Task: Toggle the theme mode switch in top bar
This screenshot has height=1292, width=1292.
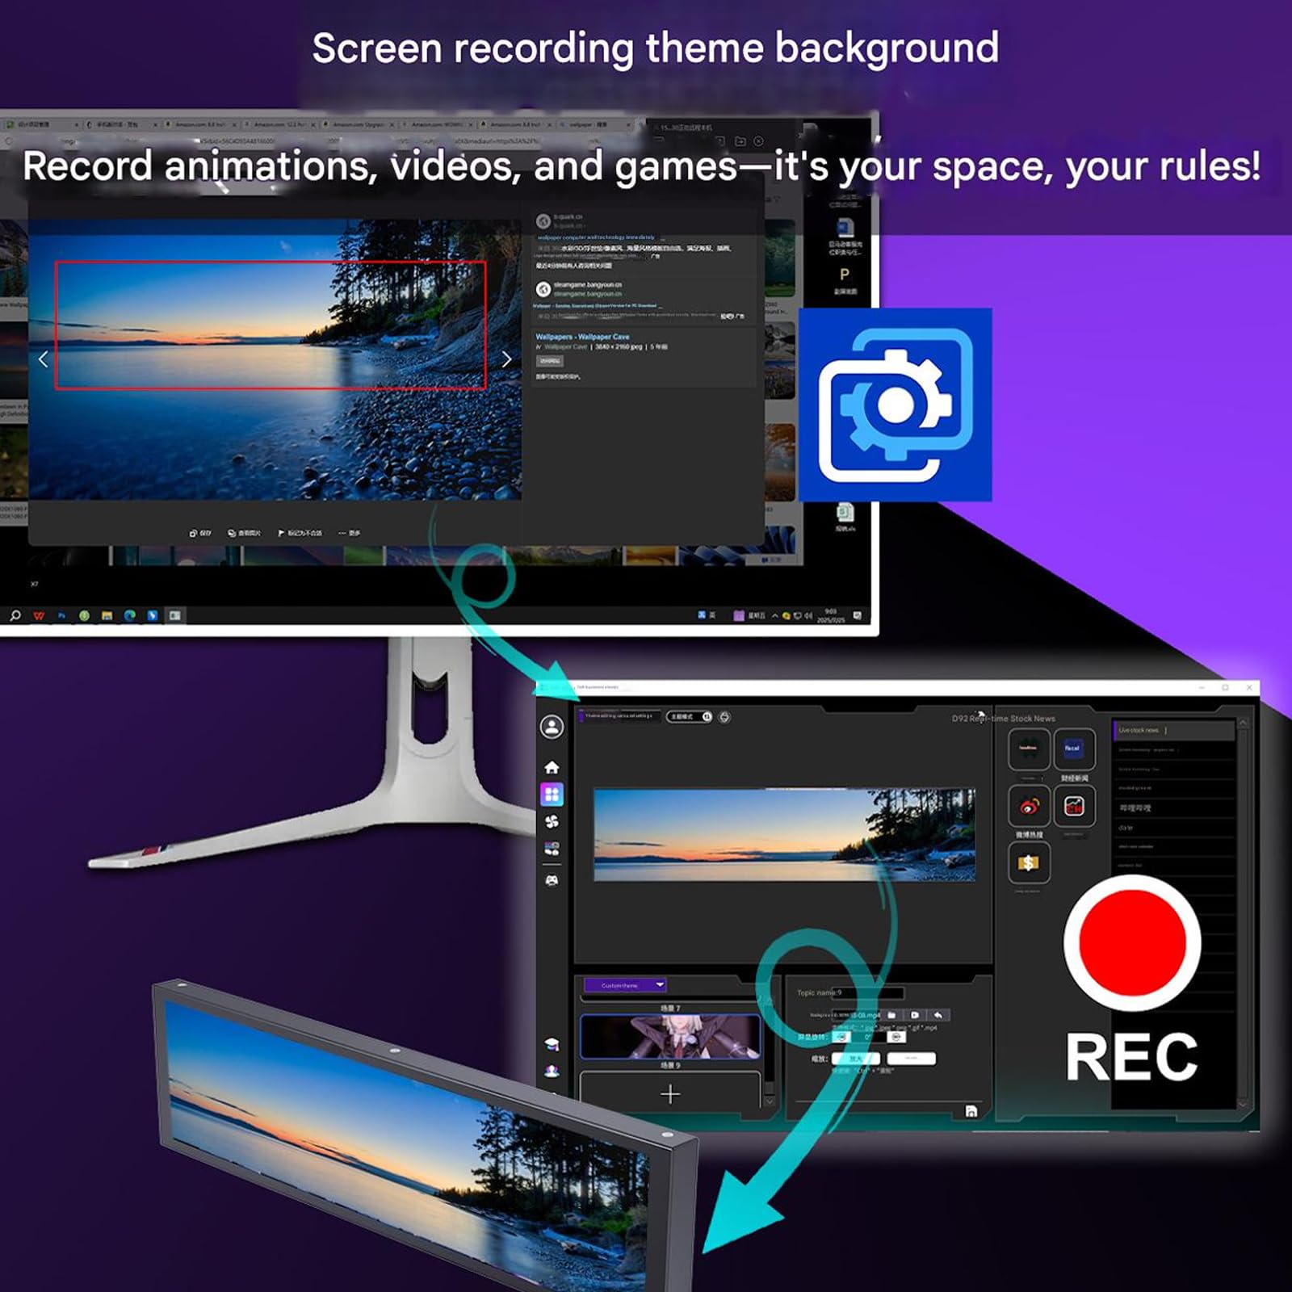Action: [x=689, y=717]
